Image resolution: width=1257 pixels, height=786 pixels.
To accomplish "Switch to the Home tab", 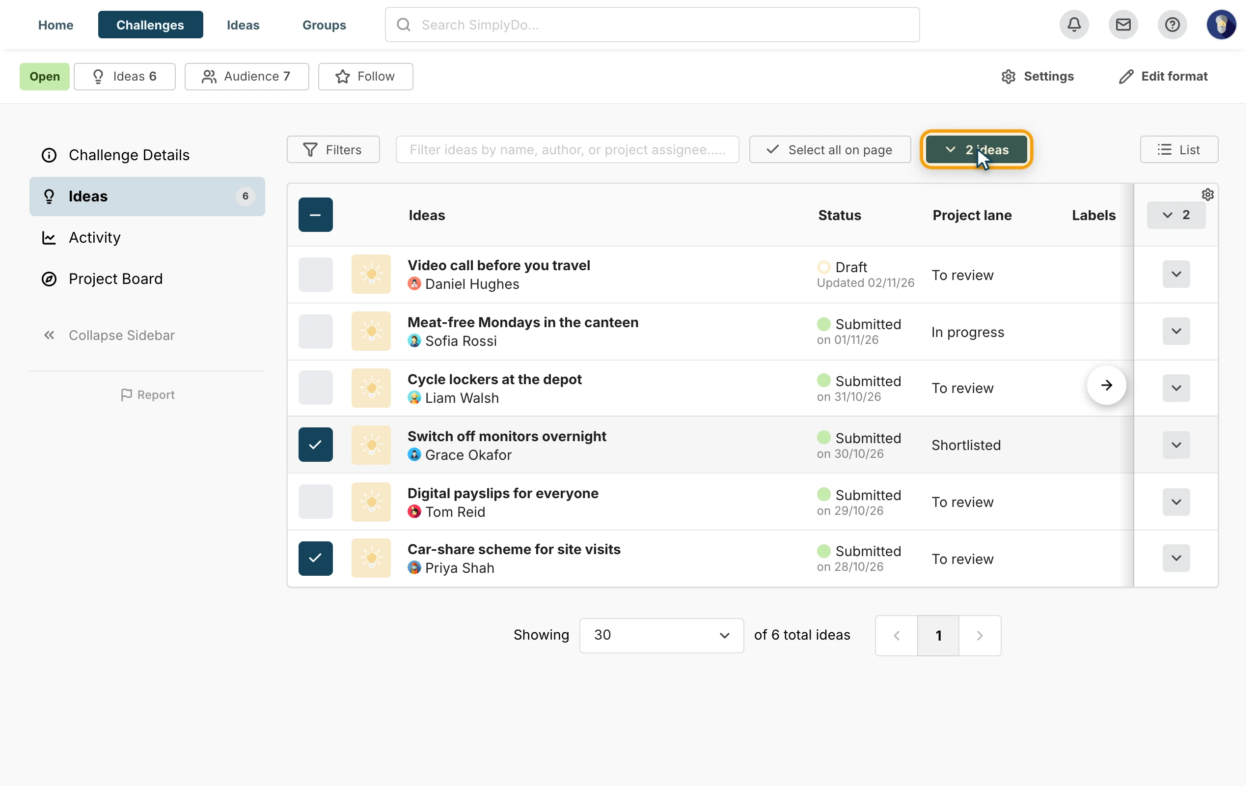I will click(x=55, y=25).
